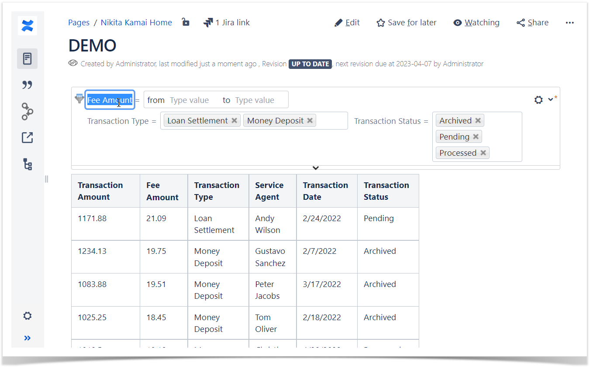
Task: Open the filter settings gear dropdown
Action: (x=543, y=100)
